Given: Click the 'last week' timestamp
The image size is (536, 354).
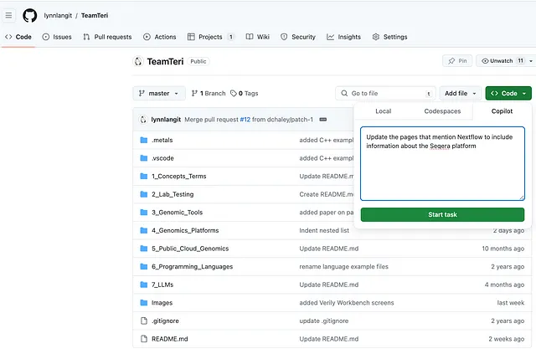Looking at the screenshot, I should click(x=511, y=303).
